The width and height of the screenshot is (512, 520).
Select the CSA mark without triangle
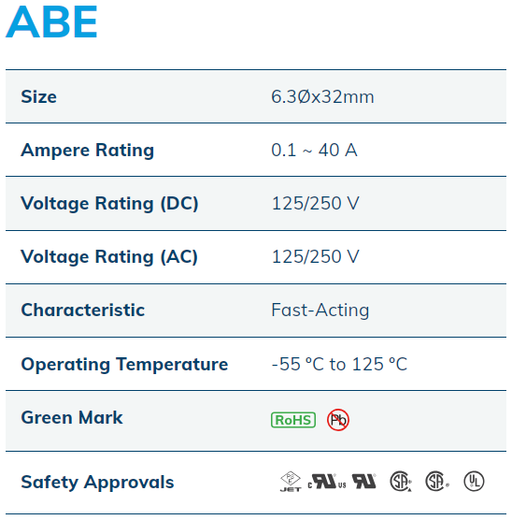(437, 482)
